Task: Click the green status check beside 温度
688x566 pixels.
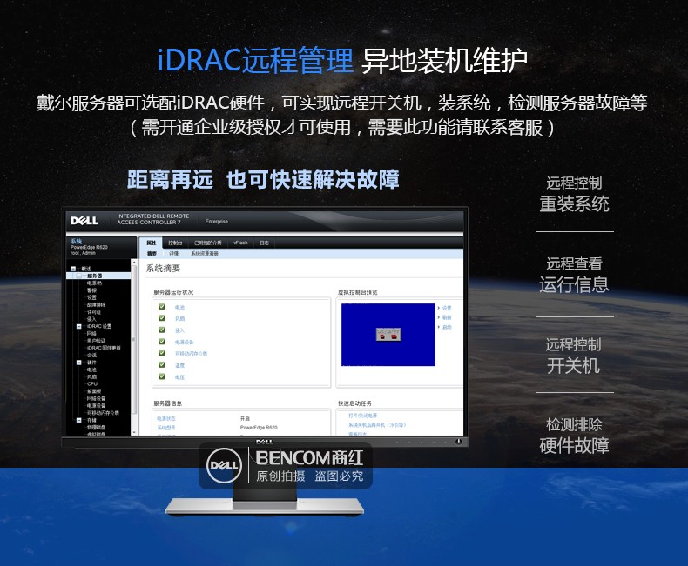Action: tap(162, 365)
